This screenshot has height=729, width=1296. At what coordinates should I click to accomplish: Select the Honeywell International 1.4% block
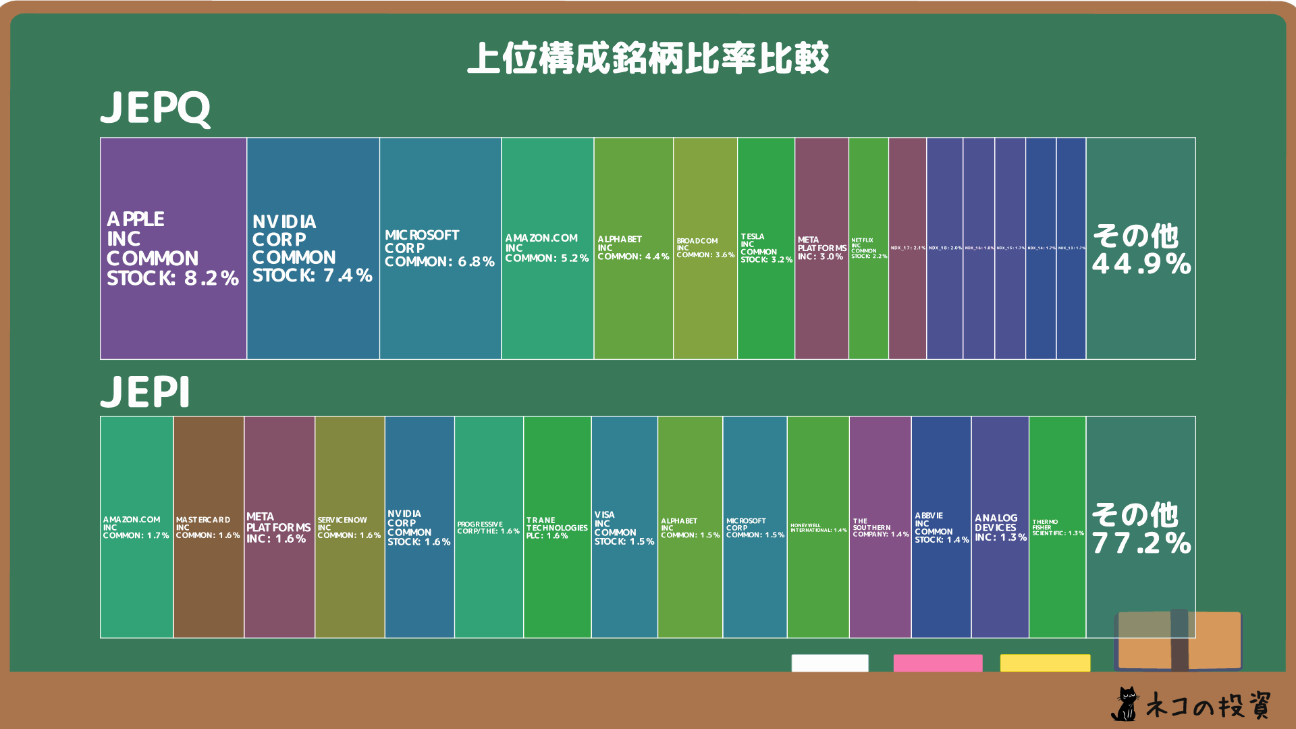tap(819, 527)
